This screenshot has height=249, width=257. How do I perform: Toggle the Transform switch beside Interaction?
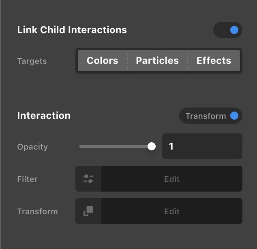234,116
